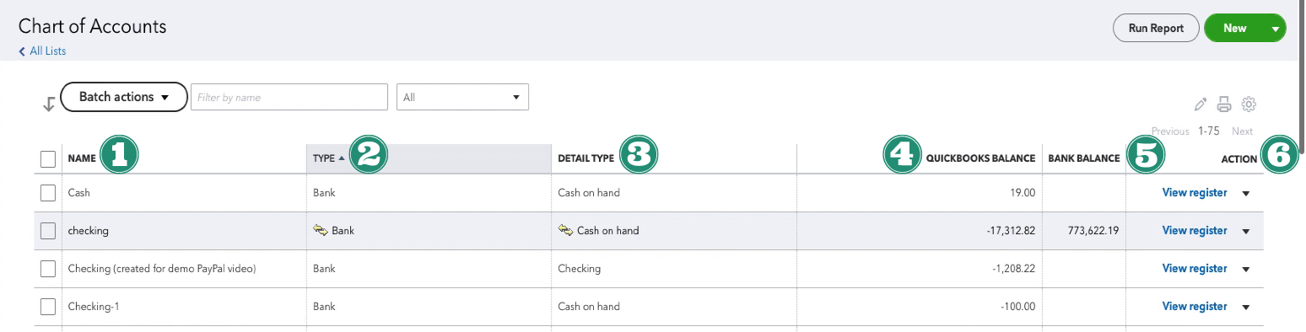
Task: Open the action arrow next to Cash View register
Action: (1246, 193)
